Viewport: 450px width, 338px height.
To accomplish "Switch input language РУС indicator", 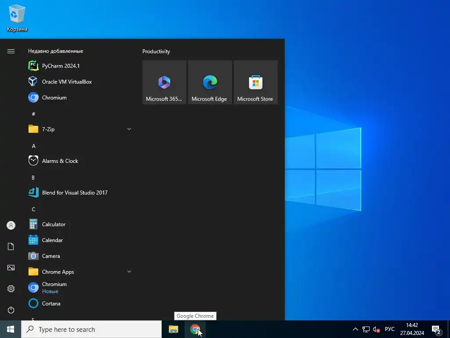I will [x=390, y=329].
